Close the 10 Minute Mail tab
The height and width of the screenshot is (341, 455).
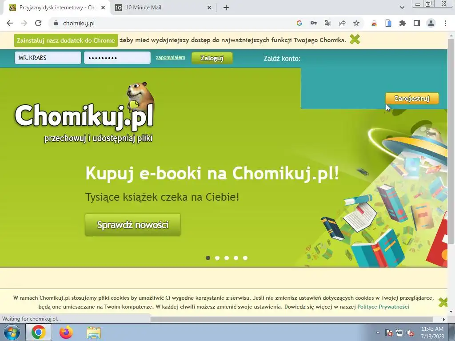[209, 8]
